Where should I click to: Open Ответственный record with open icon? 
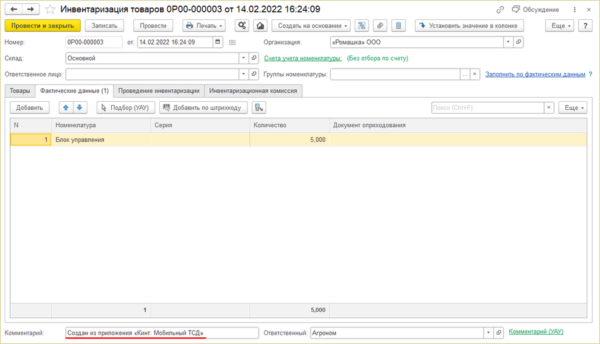tap(499, 333)
